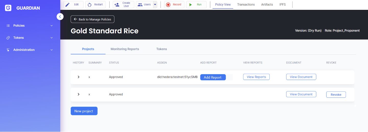
Task: Collapse the sidebar with the arrow button
Action: click(x=60, y=17)
